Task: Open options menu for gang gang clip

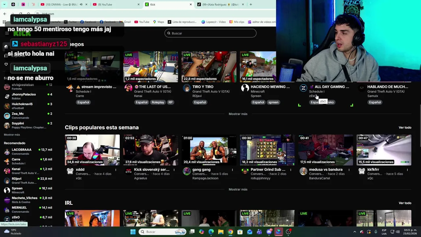Action: [x=232, y=170]
